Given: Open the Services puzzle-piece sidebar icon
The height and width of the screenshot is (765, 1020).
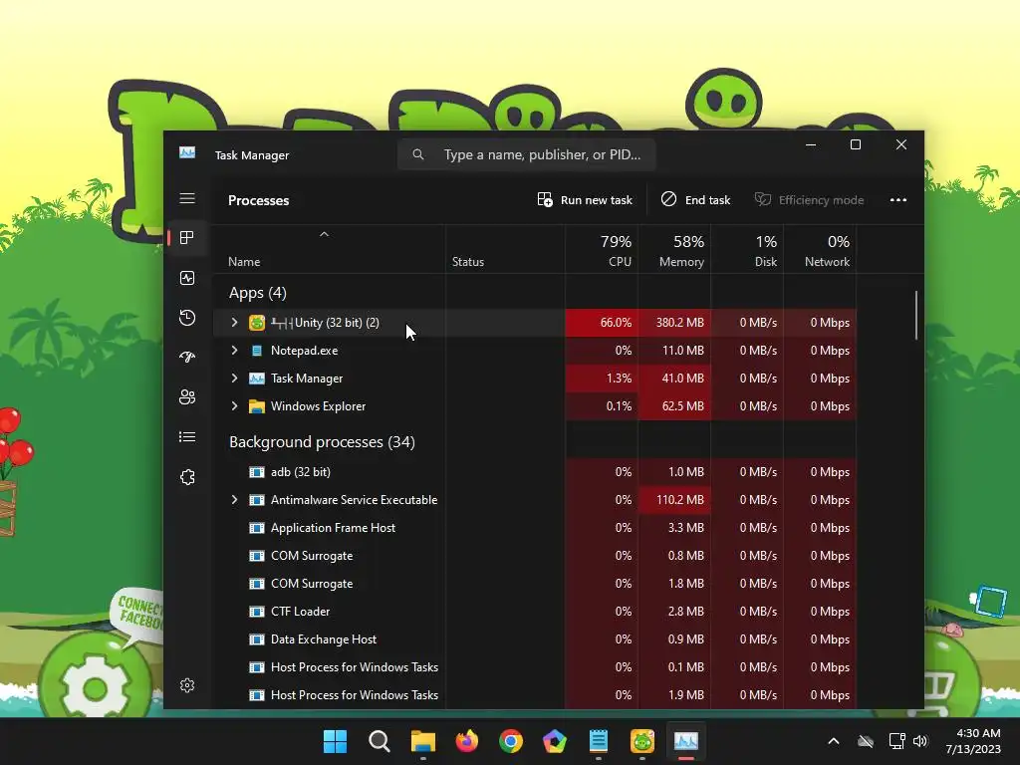Looking at the screenshot, I should [187, 477].
